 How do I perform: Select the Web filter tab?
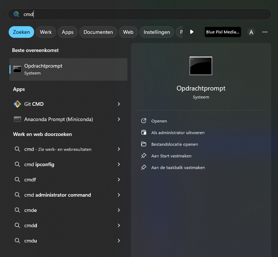pyautogui.click(x=128, y=32)
